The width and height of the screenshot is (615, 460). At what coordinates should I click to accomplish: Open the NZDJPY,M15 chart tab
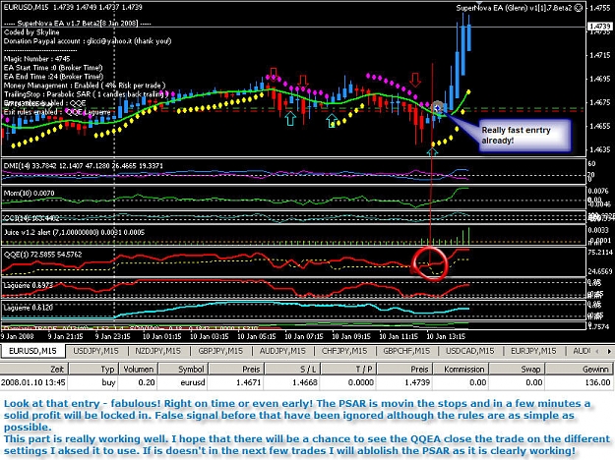[157, 351]
